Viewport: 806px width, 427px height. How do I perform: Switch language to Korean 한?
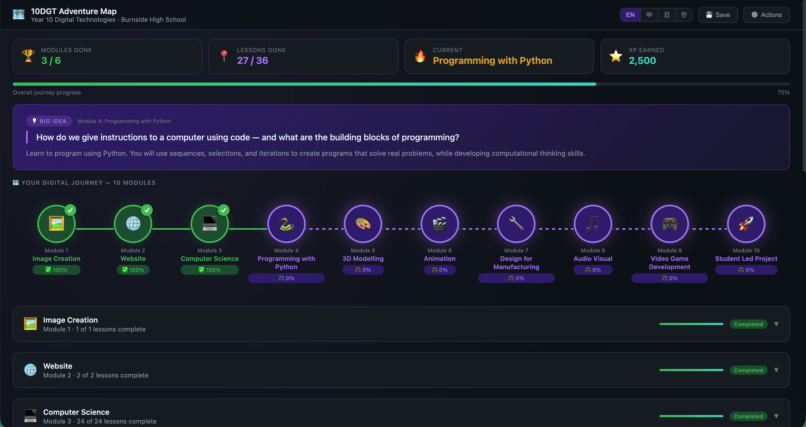tap(684, 15)
